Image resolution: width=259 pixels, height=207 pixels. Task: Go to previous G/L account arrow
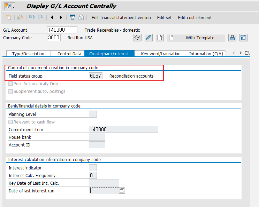[x=52, y=17]
